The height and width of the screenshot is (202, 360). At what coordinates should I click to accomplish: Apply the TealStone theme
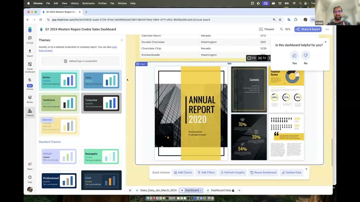point(59,103)
